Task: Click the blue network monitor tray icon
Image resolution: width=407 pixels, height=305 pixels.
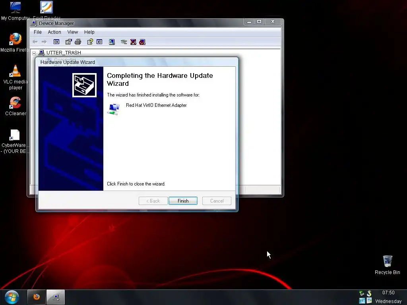Action: (362, 301)
